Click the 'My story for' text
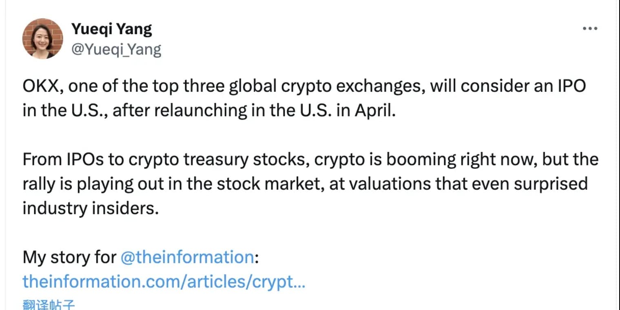This screenshot has height=310, width=620. click(x=69, y=257)
